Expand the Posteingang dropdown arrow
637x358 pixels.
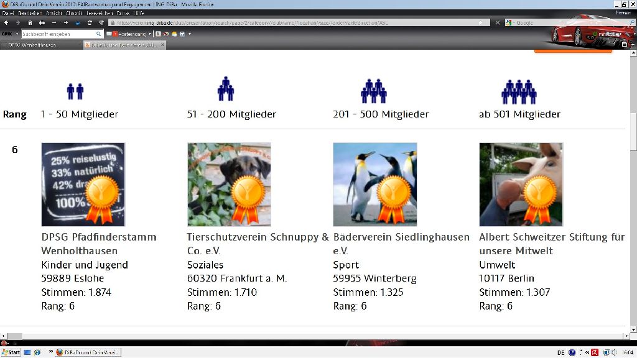click(150, 34)
